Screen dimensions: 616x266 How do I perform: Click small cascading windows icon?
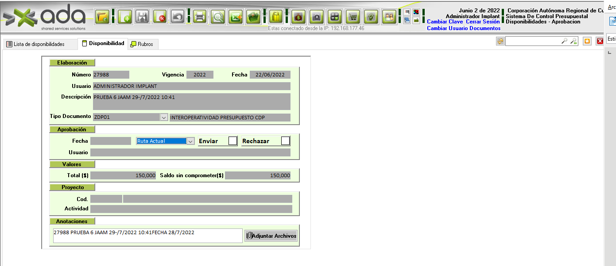407,20
